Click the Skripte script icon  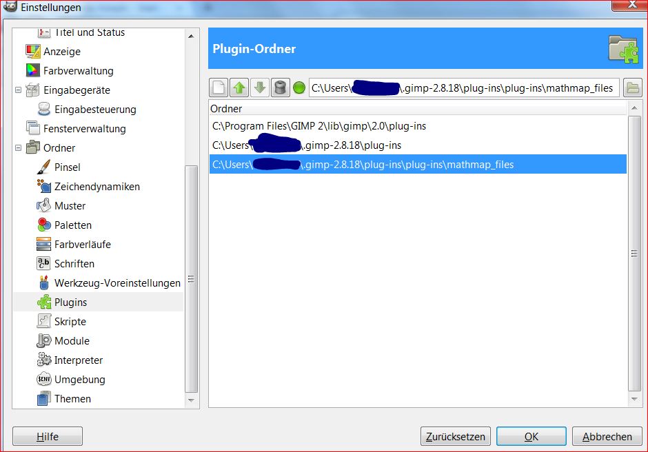tap(44, 321)
